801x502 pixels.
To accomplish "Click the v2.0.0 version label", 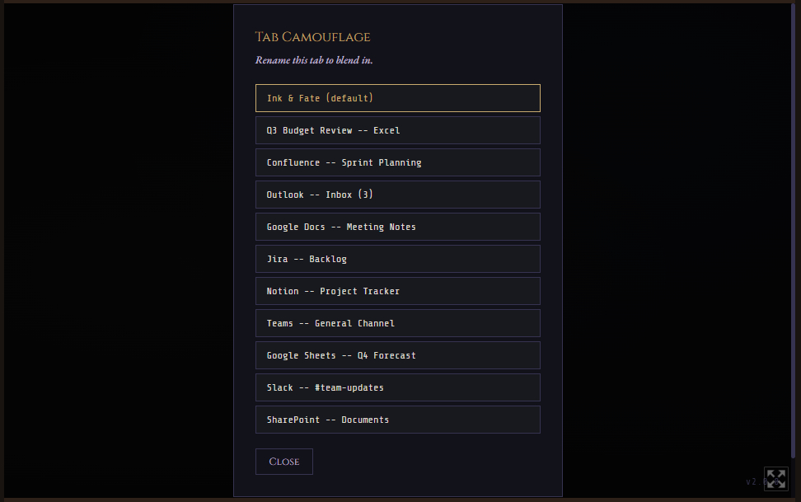I will coord(752,481).
